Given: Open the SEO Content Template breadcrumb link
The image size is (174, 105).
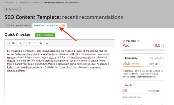Looking at the screenshot, I should click(29, 3).
